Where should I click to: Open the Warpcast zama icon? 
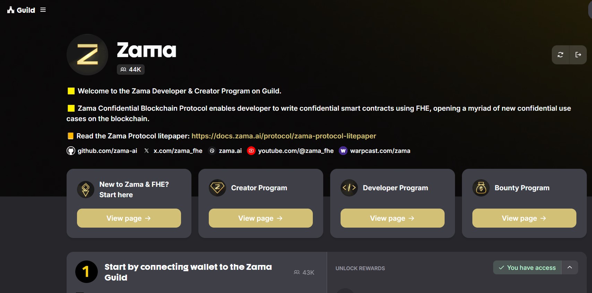[343, 151]
